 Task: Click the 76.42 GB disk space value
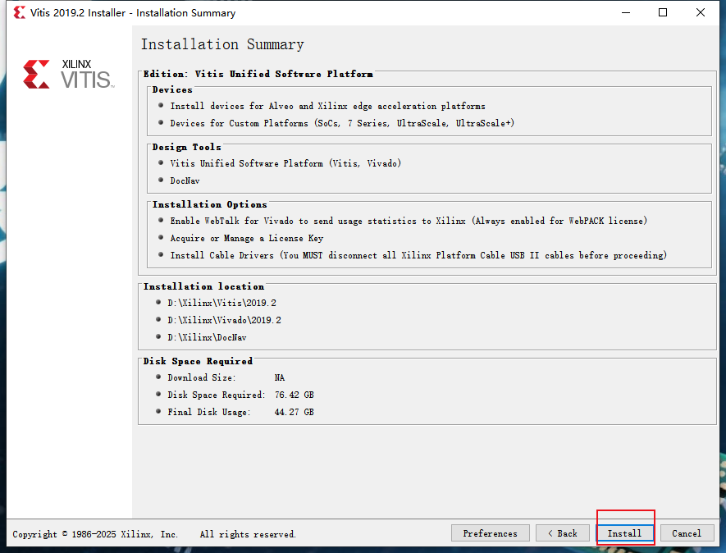(294, 395)
